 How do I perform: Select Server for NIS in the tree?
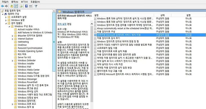(24, 58)
